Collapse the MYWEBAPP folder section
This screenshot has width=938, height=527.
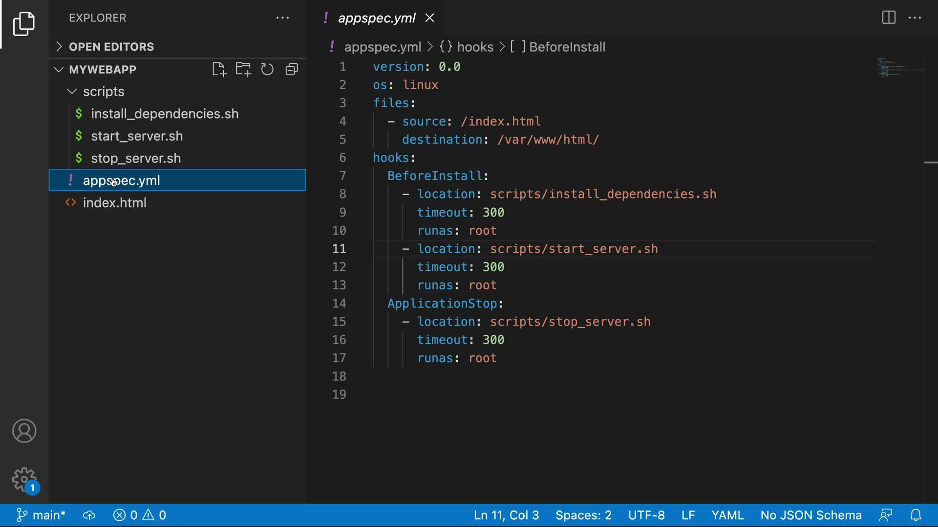[x=103, y=70]
